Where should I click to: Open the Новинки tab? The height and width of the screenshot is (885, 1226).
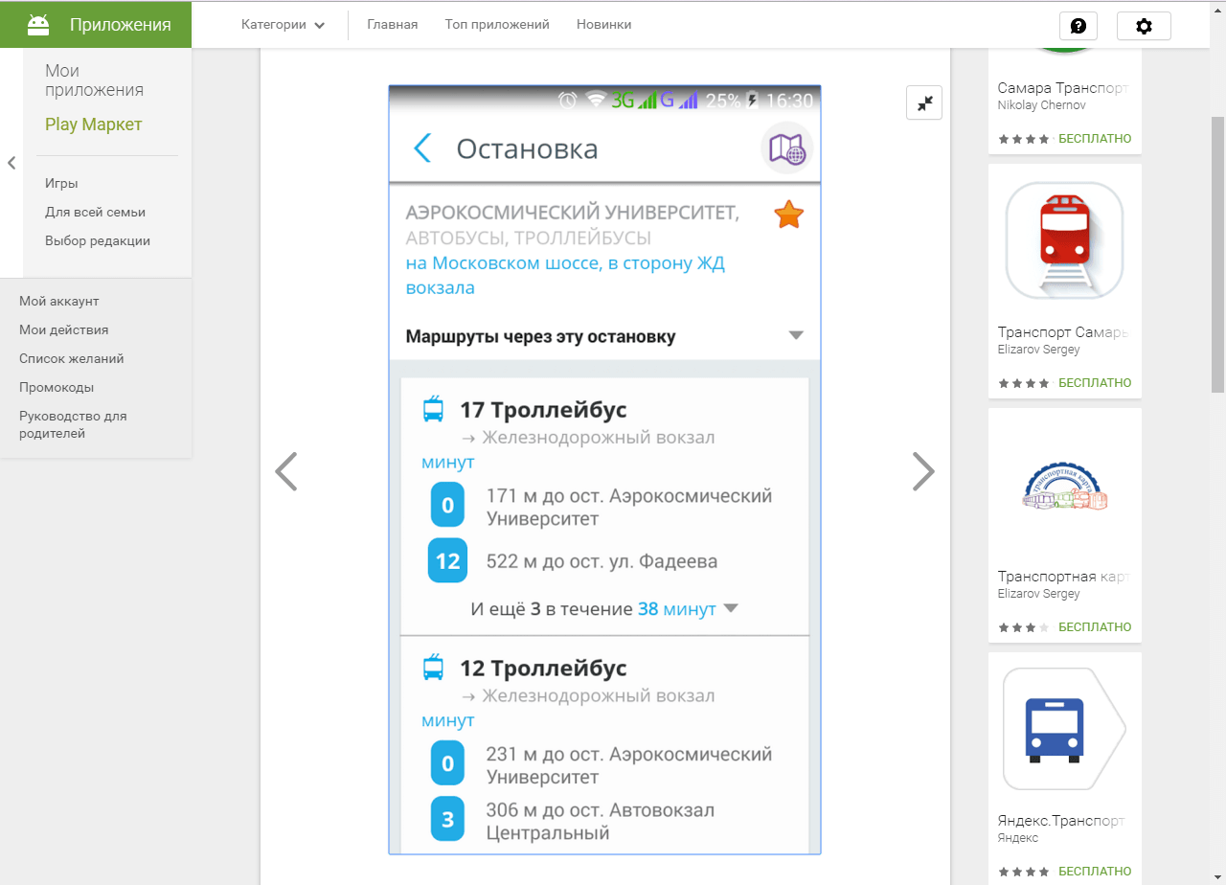tap(603, 25)
